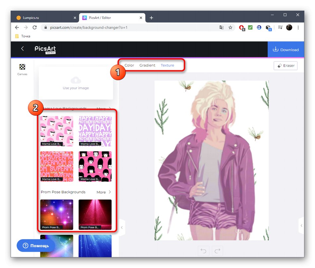Redo the last edit
Viewport: 315px width, 268px height.
pyautogui.click(x=218, y=251)
